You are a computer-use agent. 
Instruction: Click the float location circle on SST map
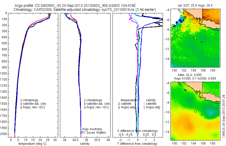pos(195,38)
